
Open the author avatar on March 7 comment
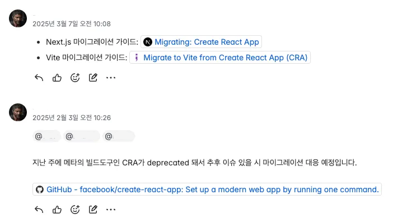pyautogui.click(x=18, y=18)
